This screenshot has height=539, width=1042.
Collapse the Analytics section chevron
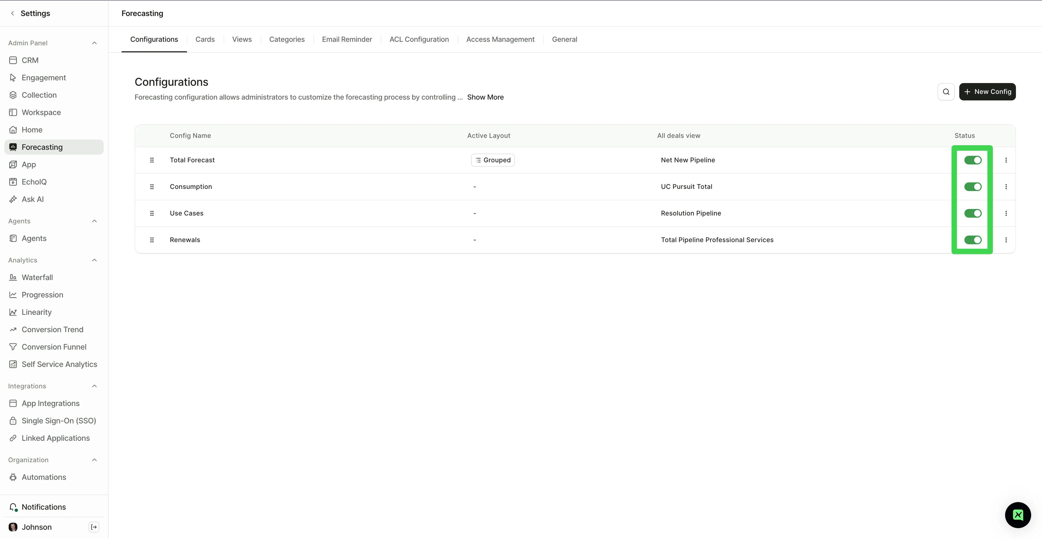coord(94,260)
